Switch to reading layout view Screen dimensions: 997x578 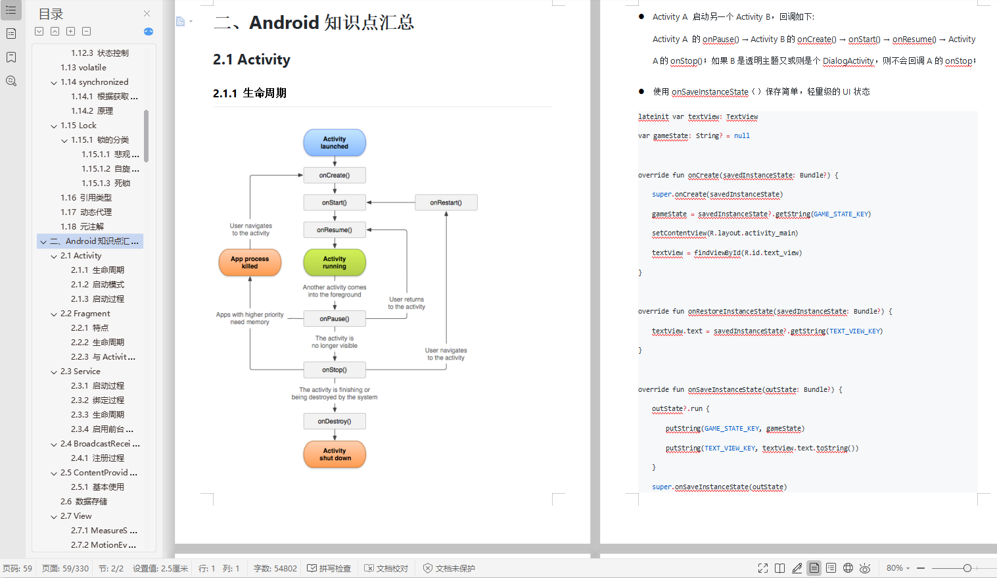(x=780, y=568)
